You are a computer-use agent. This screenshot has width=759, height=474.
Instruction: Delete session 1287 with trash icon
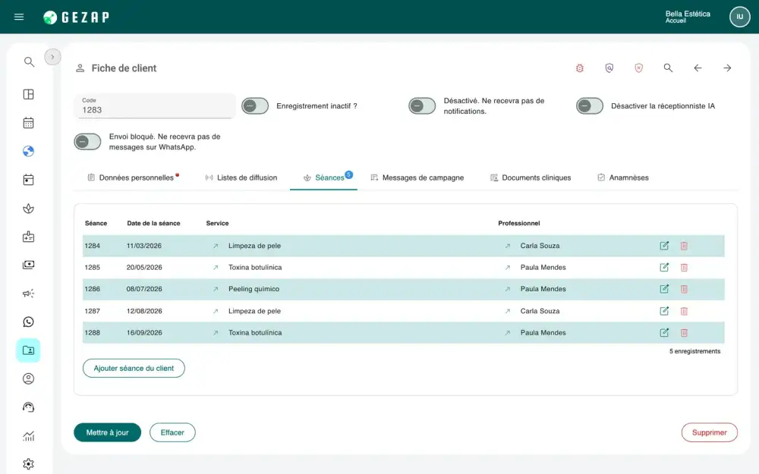click(x=684, y=311)
